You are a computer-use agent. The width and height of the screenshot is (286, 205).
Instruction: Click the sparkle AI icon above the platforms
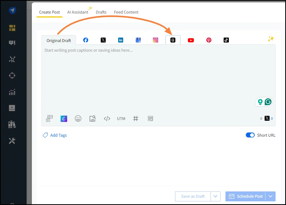click(x=271, y=38)
